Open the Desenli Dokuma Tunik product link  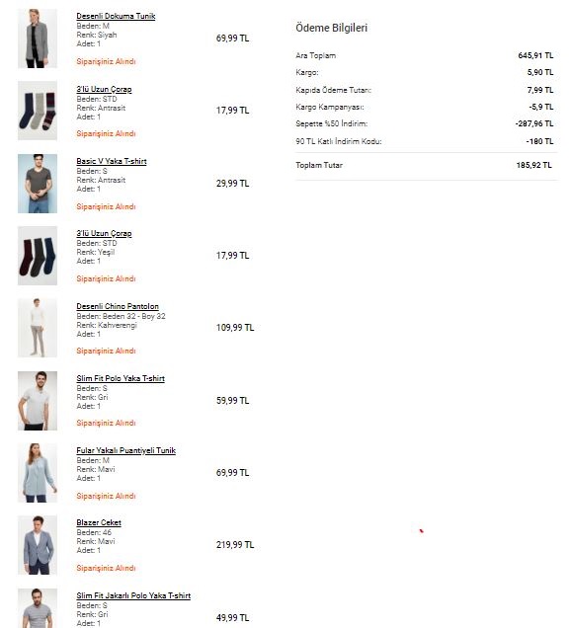coord(116,16)
